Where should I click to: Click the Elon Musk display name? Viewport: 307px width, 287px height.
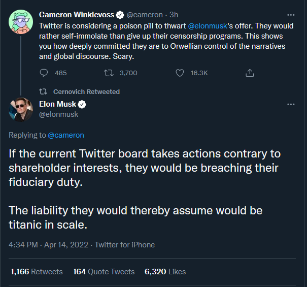point(57,104)
